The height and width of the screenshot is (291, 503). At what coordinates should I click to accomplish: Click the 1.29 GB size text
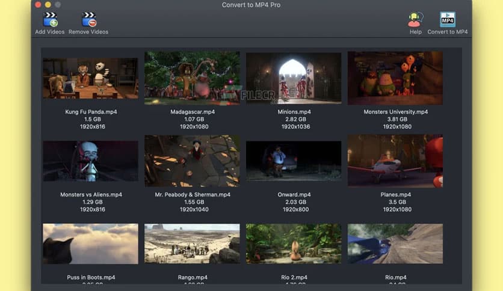pyautogui.click(x=93, y=202)
